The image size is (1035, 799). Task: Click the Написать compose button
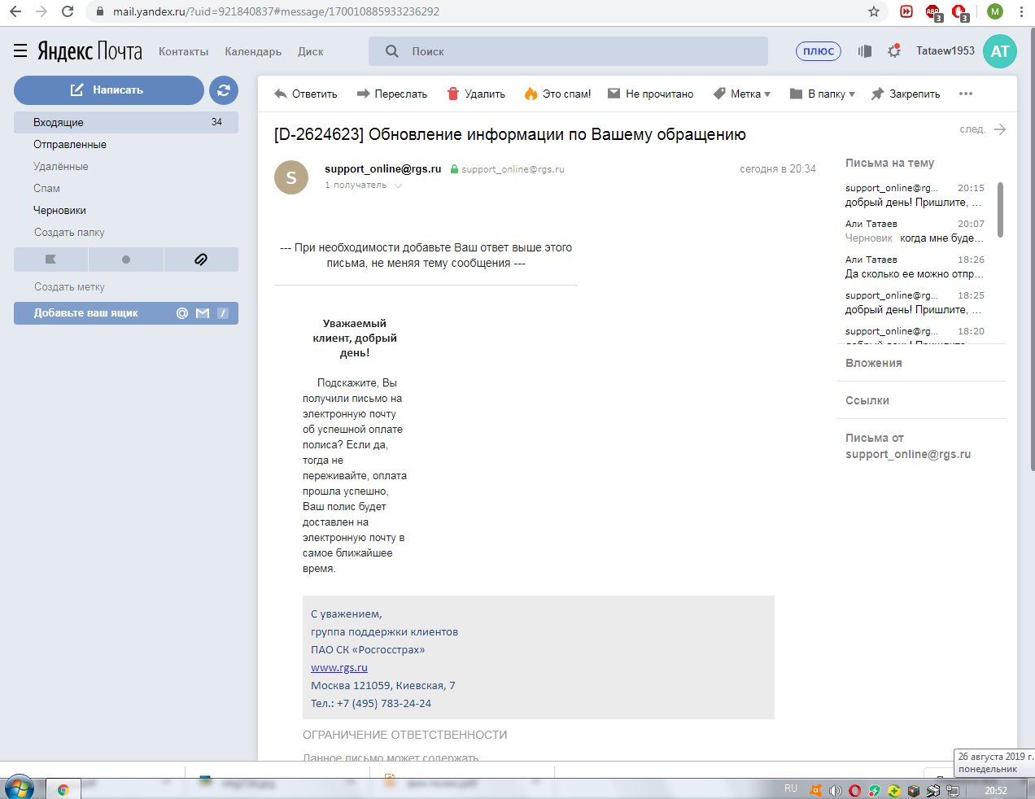point(109,90)
